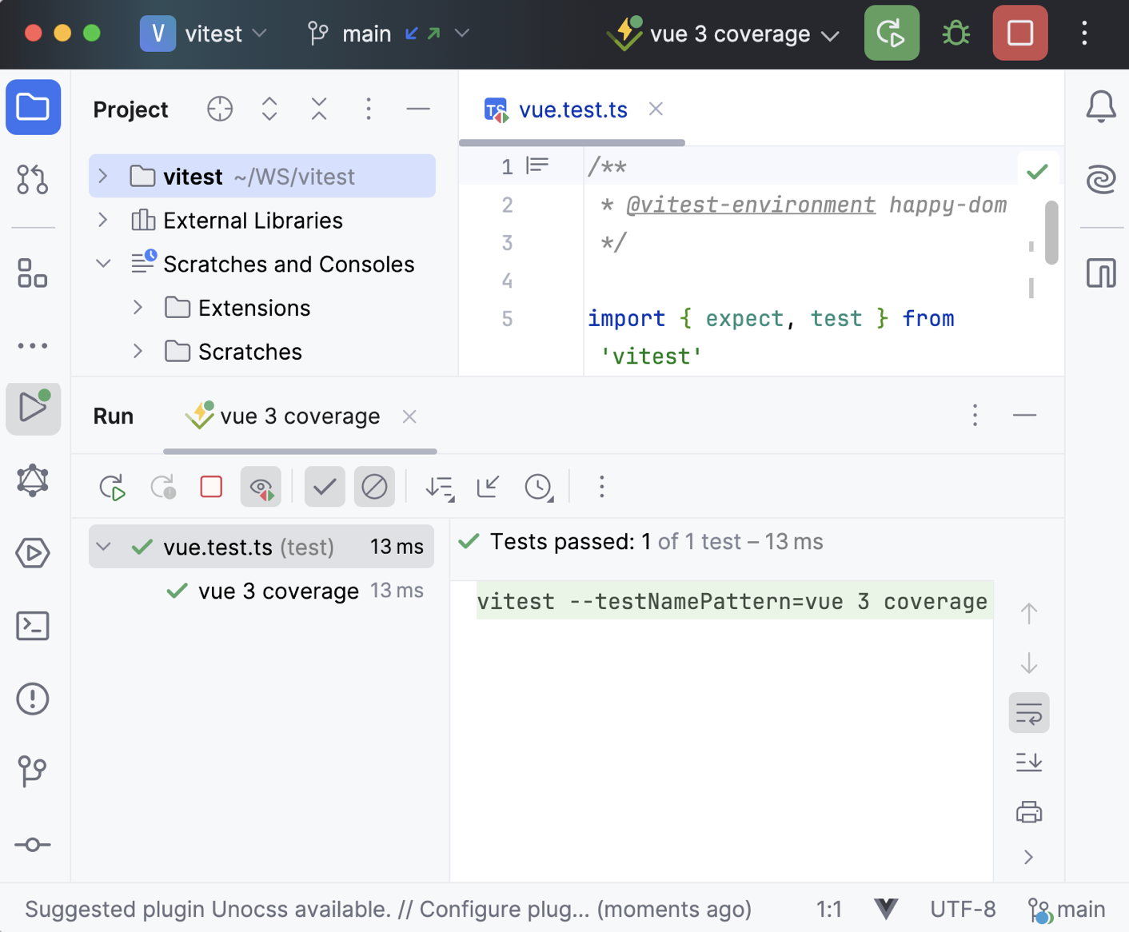The image size is (1129, 932).
Task: Open the version control Git panel
Action: pos(33,771)
